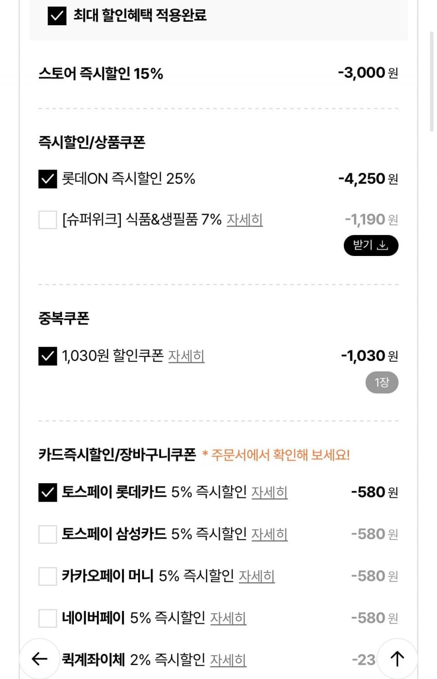Tap the scroll-to-top arrow button
Image resolution: width=437 pixels, height=679 pixels.
tap(397, 659)
